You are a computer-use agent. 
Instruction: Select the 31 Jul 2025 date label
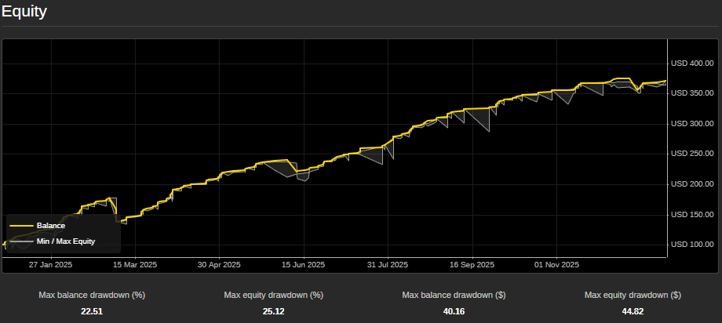(x=388, y=265)
